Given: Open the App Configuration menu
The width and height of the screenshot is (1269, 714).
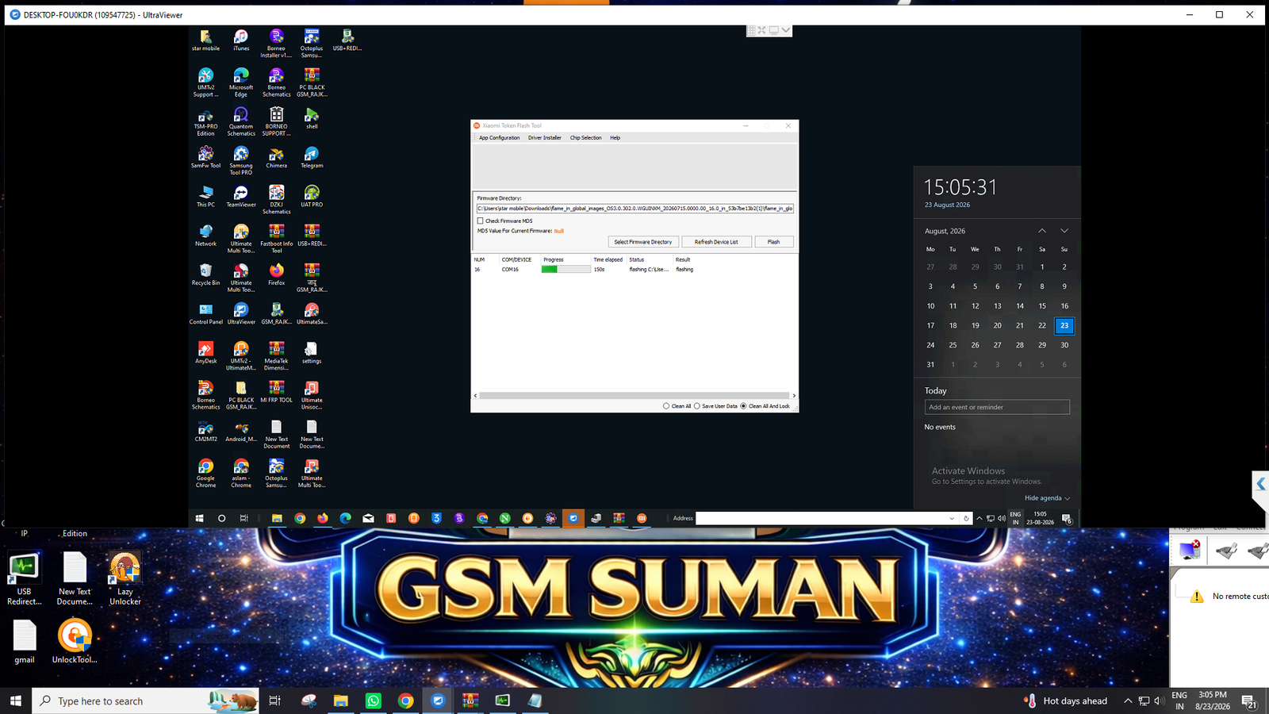Looking at the screenshot, I should coord(499,138).
